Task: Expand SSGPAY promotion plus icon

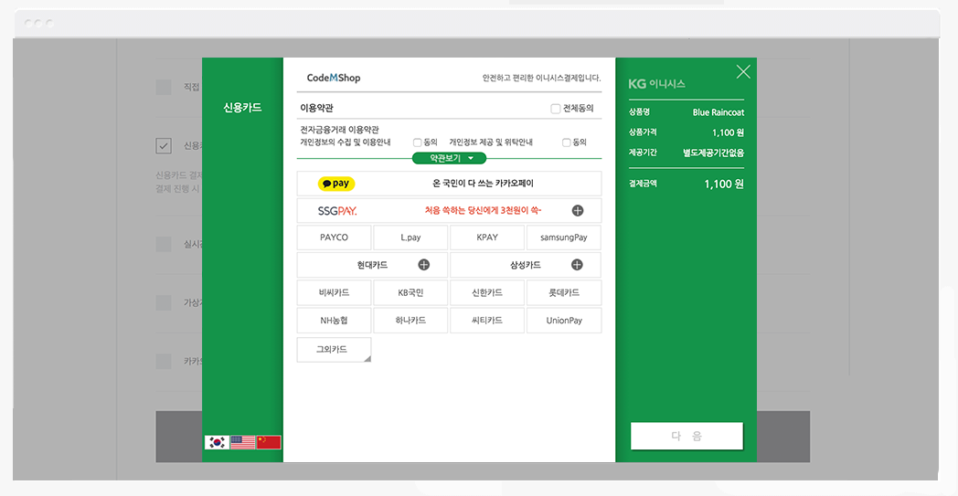Action: 578,211
